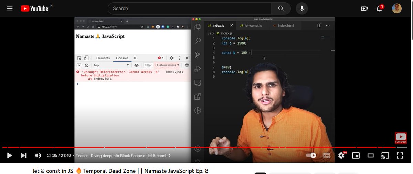Open the player settings gear
The width and height of the screenshot is (413, 174).
[341, 156]
